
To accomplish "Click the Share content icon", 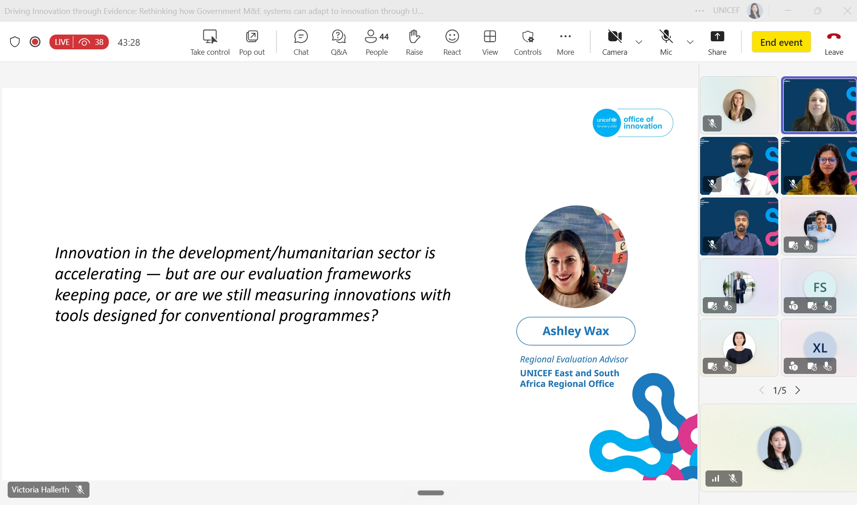I will (x=717, y=36).
